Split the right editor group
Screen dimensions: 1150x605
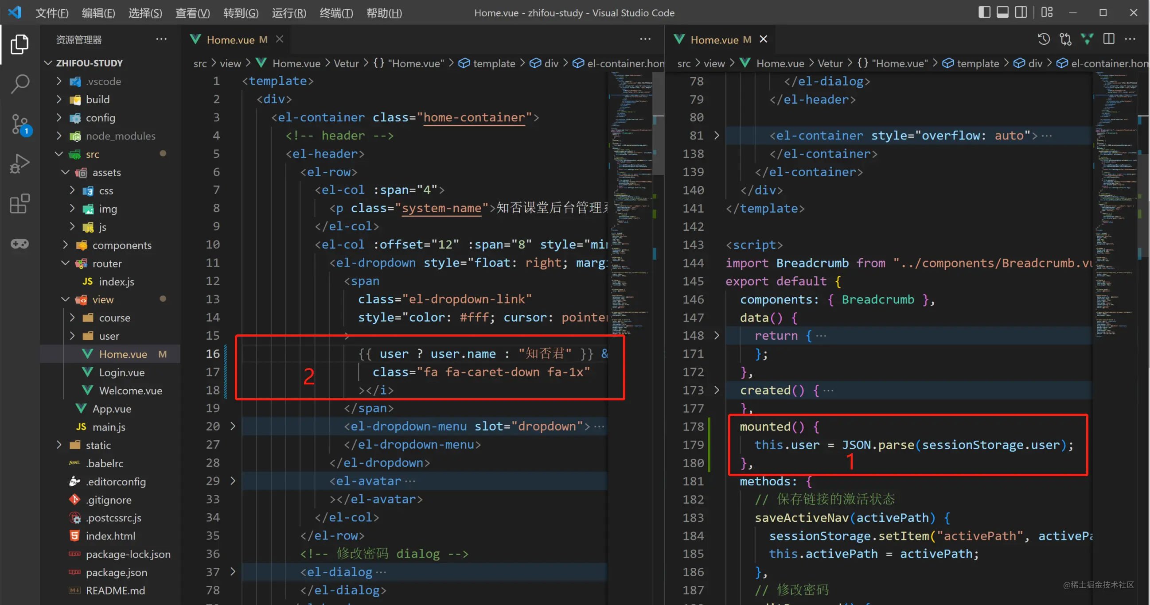(x=1108, y=39)
